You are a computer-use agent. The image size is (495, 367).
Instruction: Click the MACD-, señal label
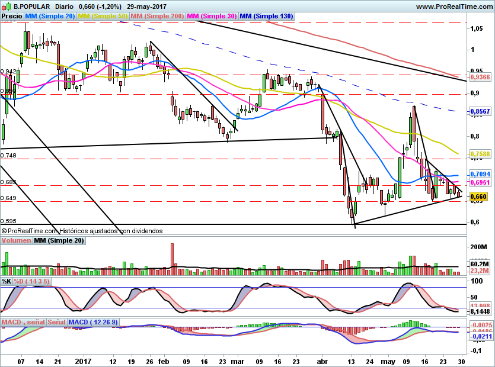pos(23,322)
